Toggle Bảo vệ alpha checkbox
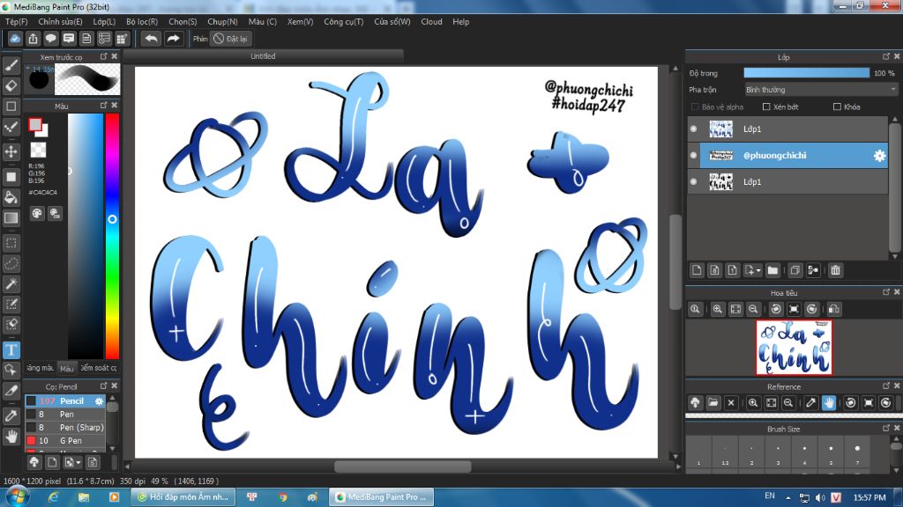The image size is (903, 507). click(x=695, y=107)
